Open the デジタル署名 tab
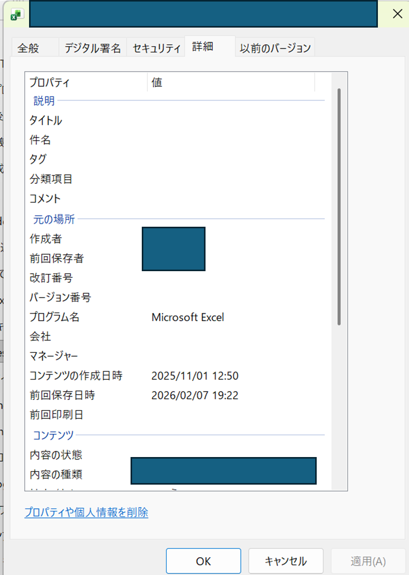The height and width of the screenshot is (575, 409). coord(92,49)
